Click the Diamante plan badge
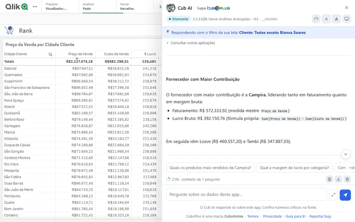355x222 pixels. [x=178, y=19]
